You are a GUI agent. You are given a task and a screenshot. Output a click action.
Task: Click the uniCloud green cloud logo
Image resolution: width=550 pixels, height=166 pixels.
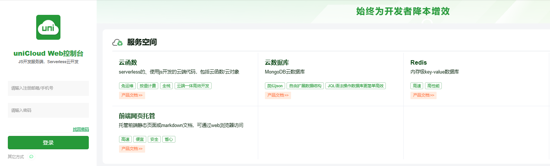click(x=48, y=27)
